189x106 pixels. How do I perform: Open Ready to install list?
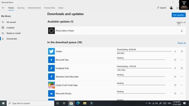14,33
